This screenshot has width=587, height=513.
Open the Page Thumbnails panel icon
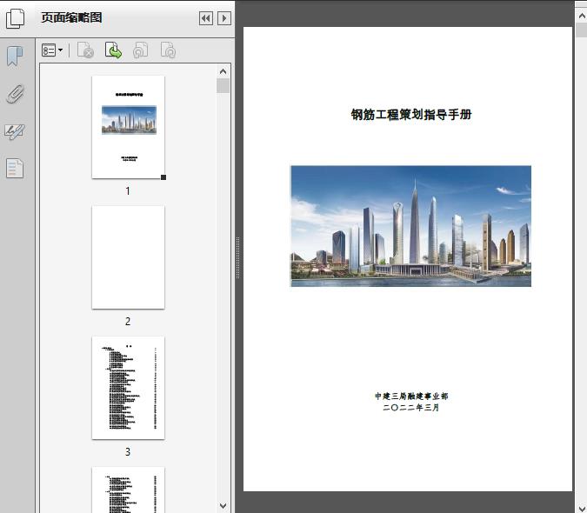pyautogui.click(x=15, y=18)
